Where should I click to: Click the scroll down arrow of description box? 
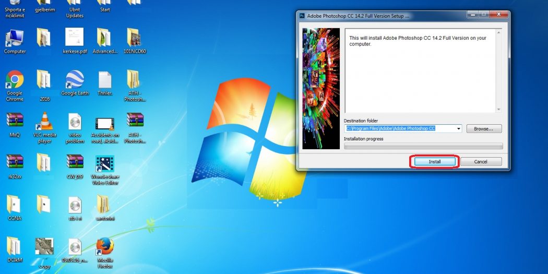click(x=499, y=110)
